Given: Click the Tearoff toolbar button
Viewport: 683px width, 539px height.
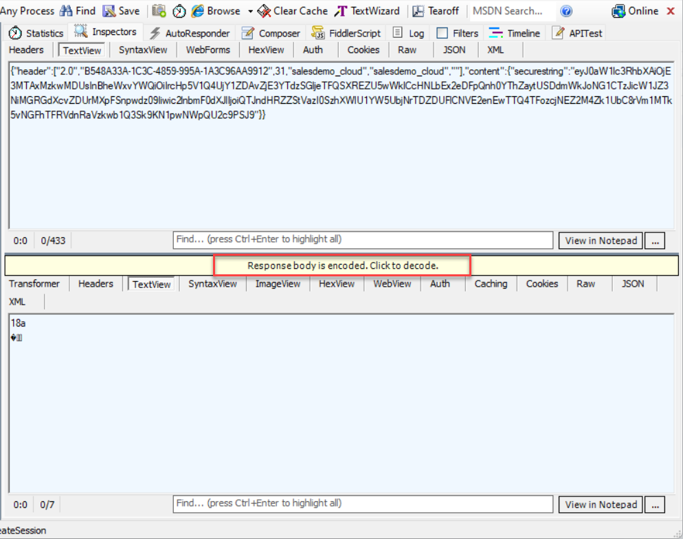Looking at the screenshot, I should [x=437, y=11].
